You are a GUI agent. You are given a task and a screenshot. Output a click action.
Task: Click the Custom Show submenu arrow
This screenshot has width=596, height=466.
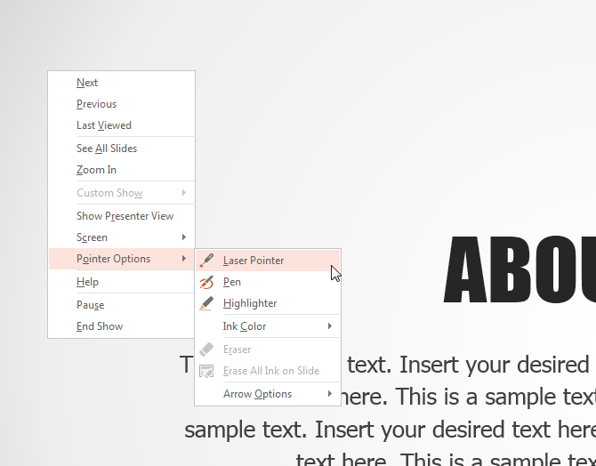[x=184, y=193]
